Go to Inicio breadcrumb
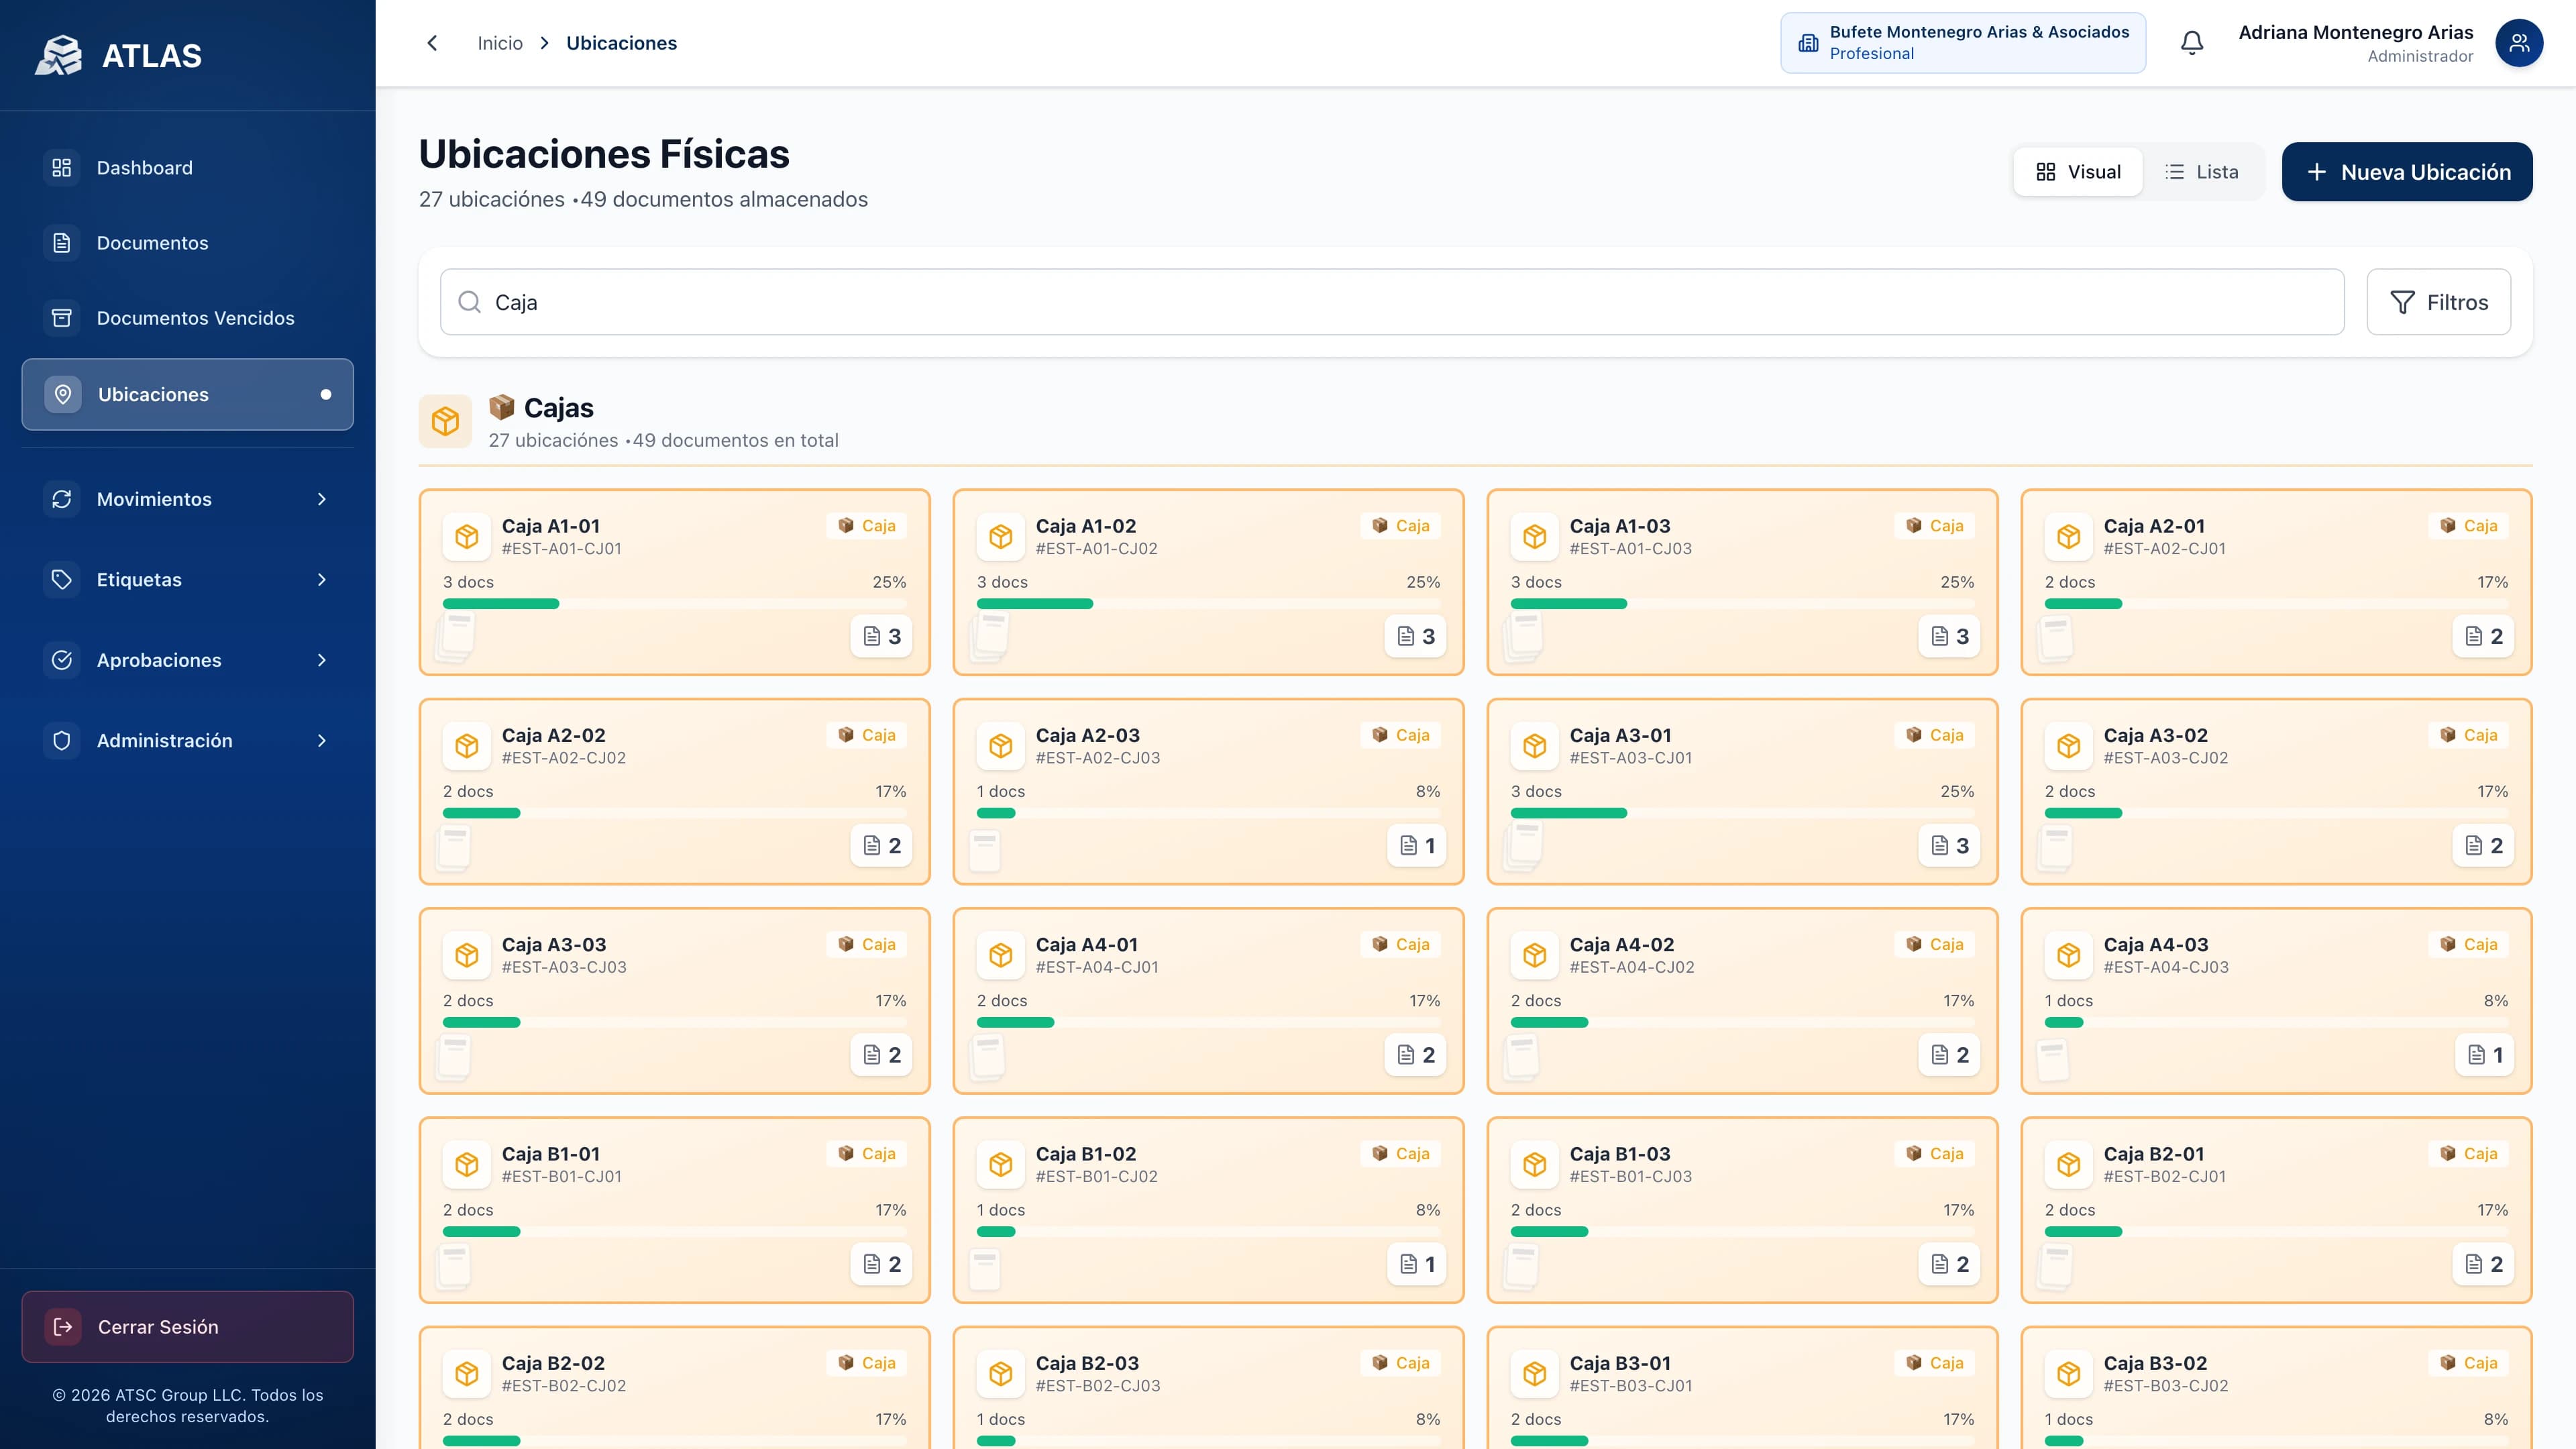The width and height of the screenshot is (2576, 1449). tap(500, 43)
